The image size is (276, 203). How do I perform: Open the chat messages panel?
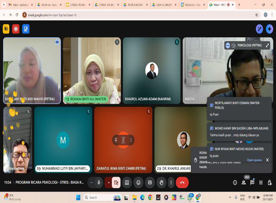pos(252,182)
